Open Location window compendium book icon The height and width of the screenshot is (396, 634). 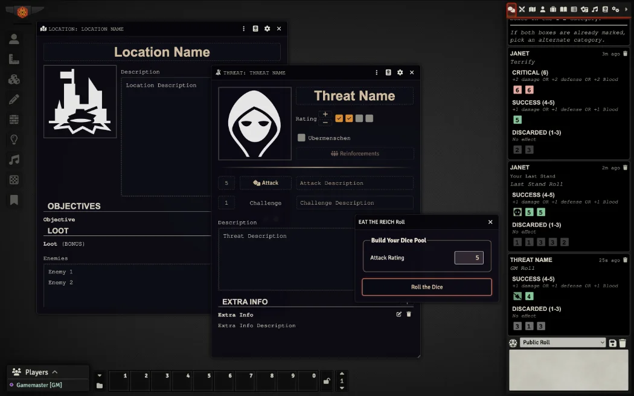point(255,29)
